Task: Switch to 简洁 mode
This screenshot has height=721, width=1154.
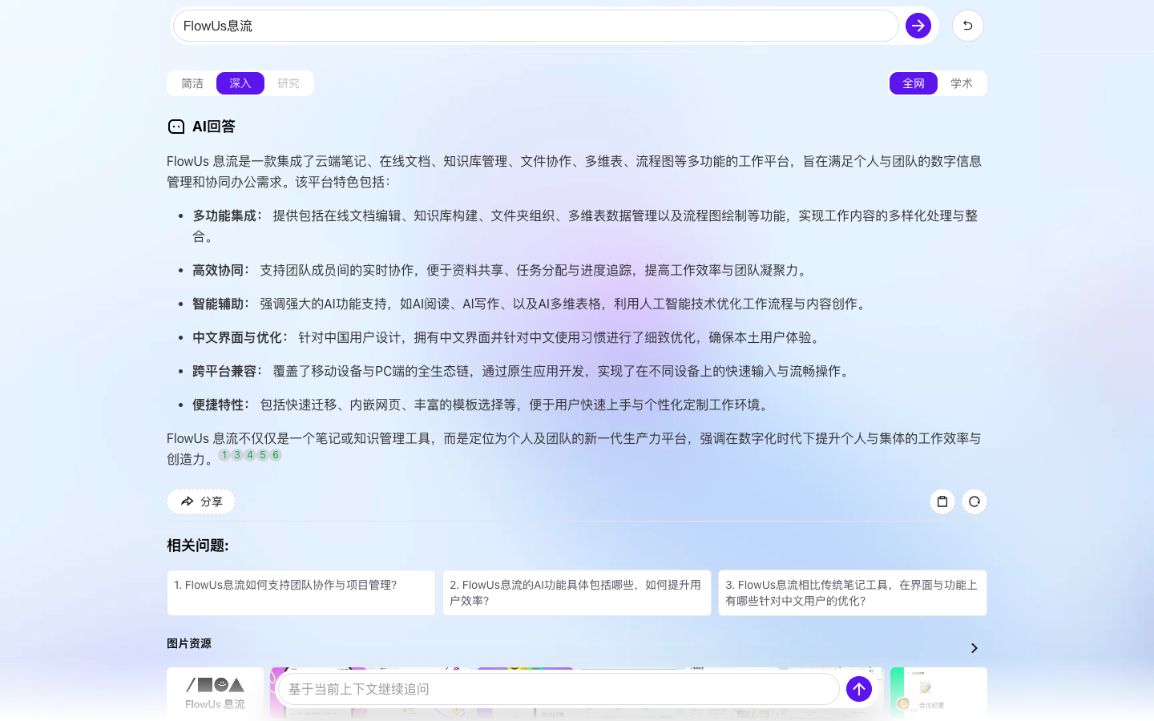Action: tap(192, 83)
